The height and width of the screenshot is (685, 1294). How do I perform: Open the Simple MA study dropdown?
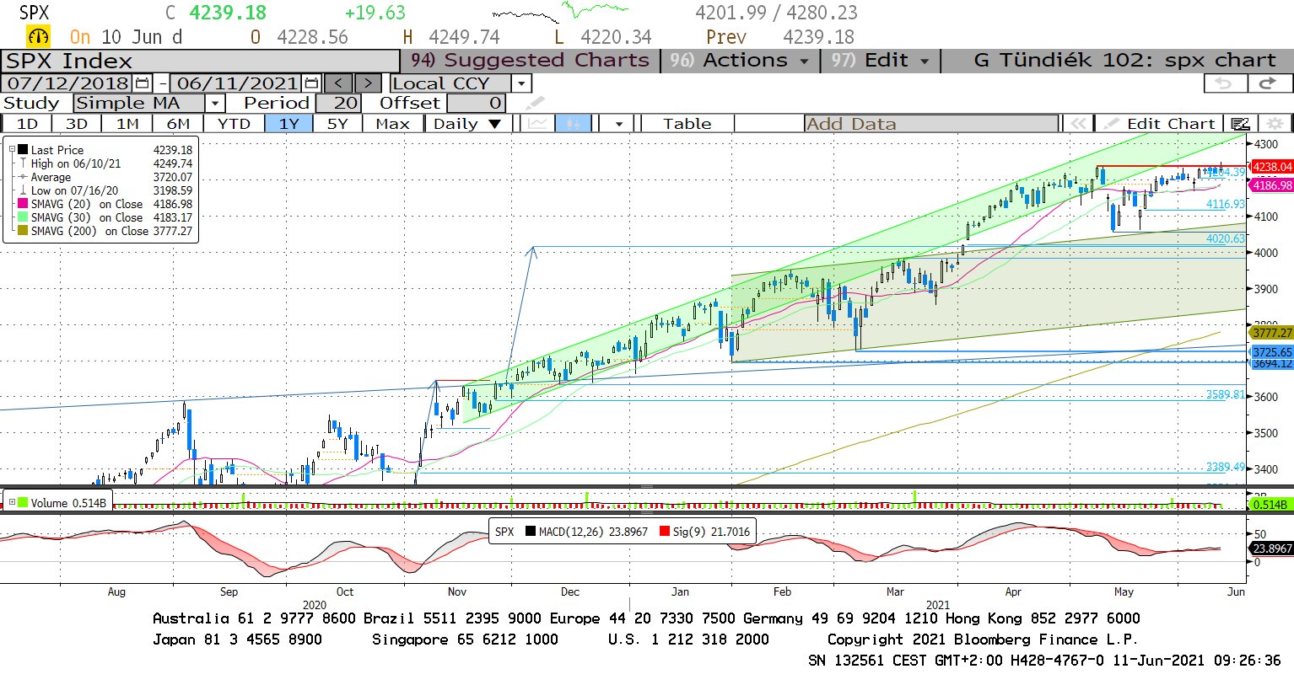point(215,104)
